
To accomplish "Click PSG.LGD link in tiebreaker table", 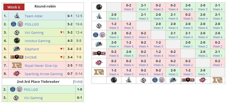I will (x=32, y=89).
